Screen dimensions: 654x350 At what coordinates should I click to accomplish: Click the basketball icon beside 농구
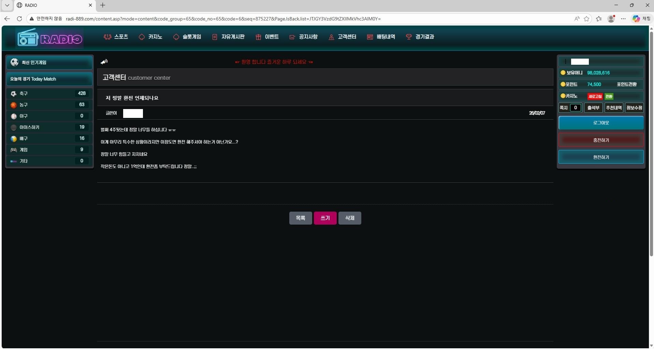tap(14, 105)
